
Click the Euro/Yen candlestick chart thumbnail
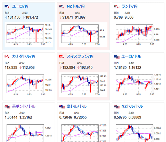pyautogui.click(x=29, y=35)
